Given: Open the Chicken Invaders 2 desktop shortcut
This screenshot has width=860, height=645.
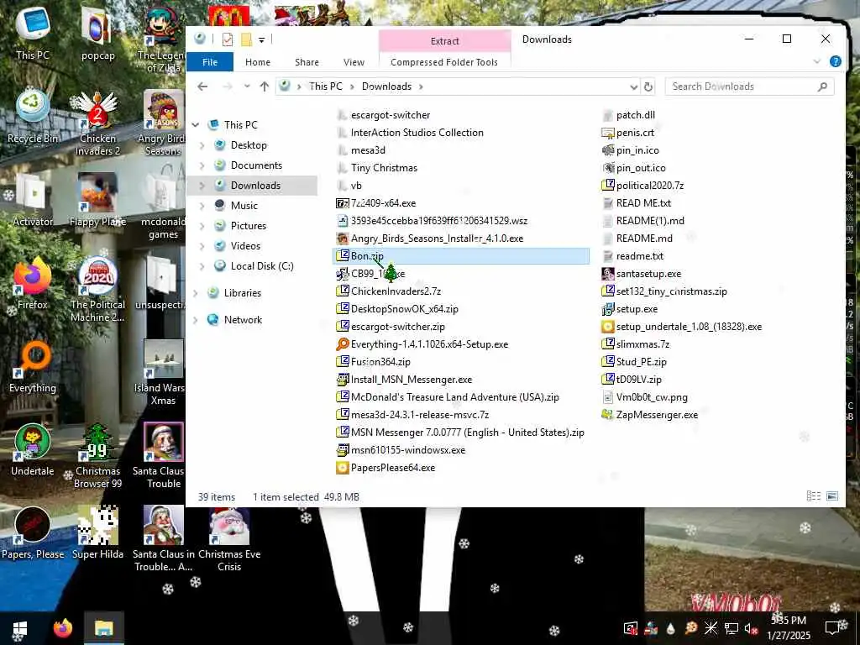Looking at the screenshot, I should click(x=97, y=123).
